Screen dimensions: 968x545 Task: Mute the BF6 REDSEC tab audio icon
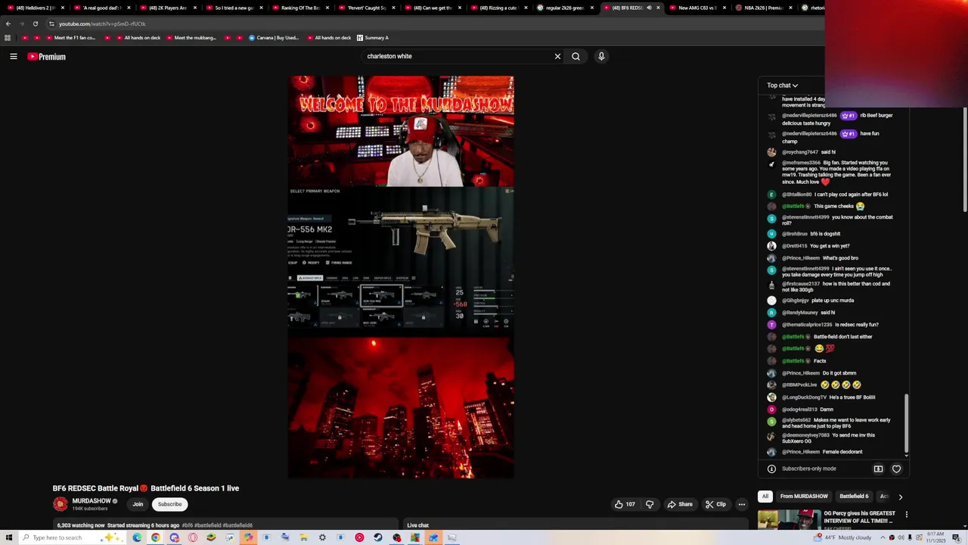[648, 8]
